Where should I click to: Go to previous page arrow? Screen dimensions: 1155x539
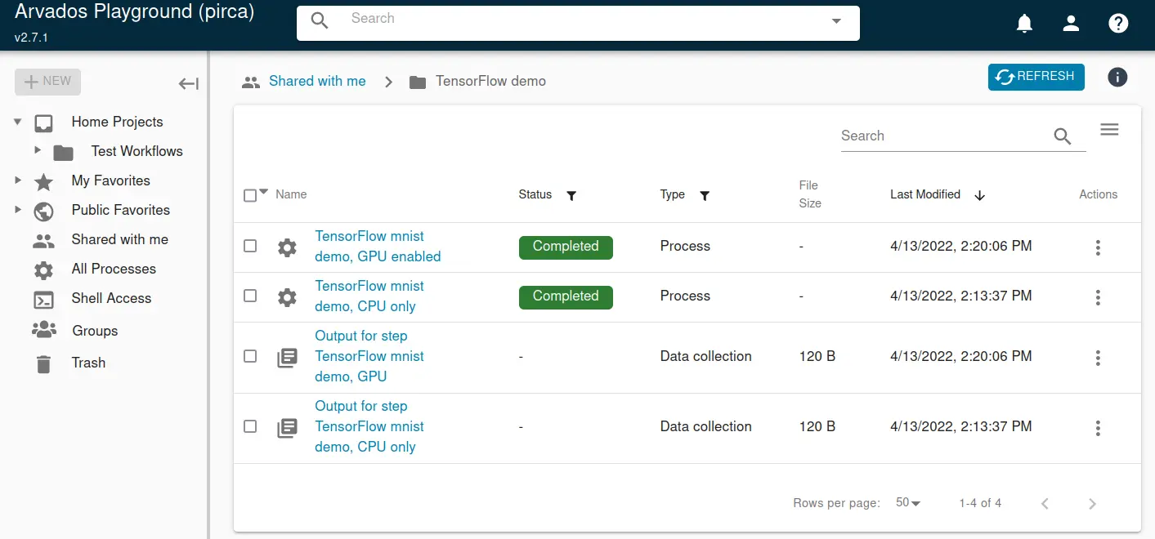tap(1045, 504)
